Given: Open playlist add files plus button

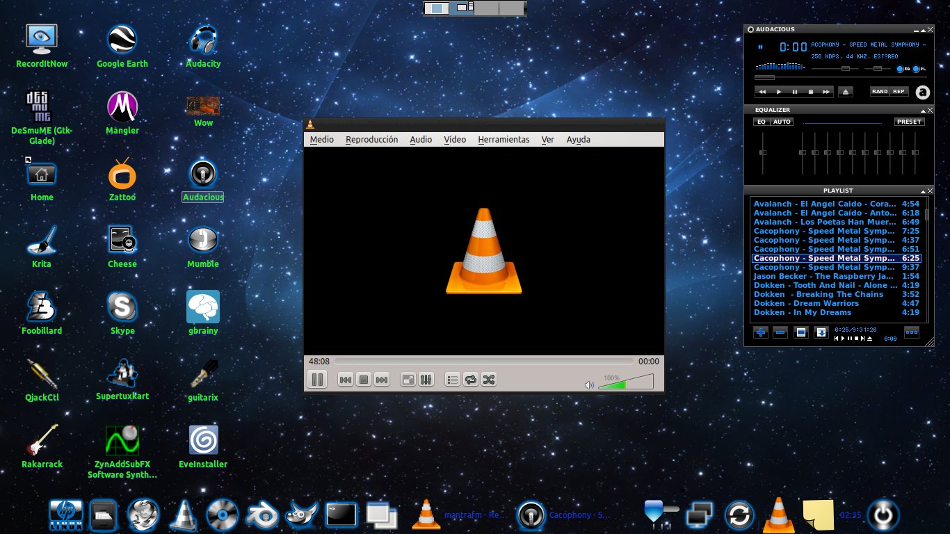Looking at the screenshot, I should [761, 332].
